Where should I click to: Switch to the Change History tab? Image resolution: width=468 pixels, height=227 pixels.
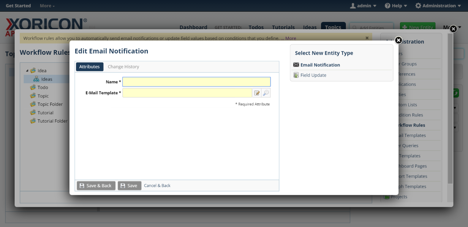123,67
